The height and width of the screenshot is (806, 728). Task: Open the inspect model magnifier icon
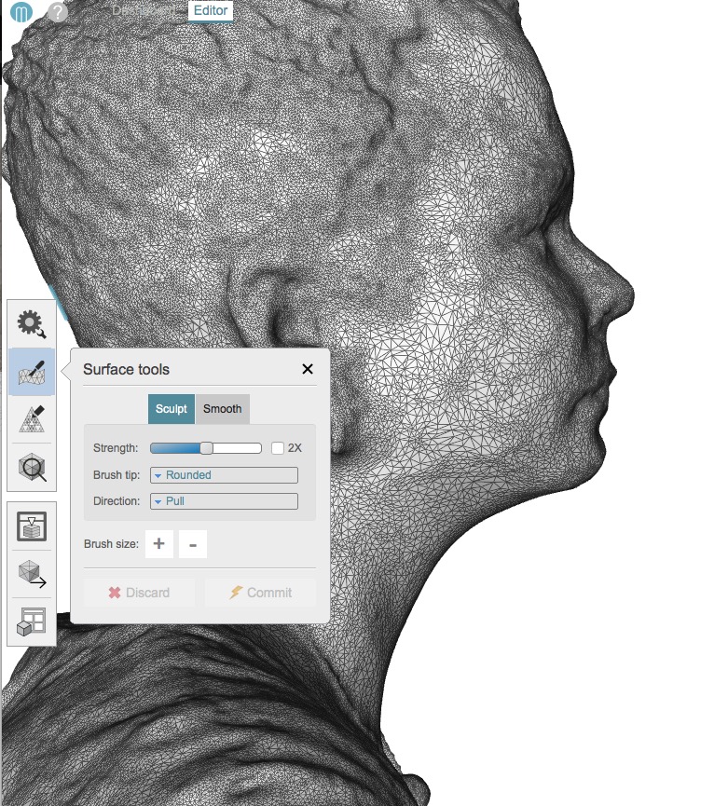32,467
